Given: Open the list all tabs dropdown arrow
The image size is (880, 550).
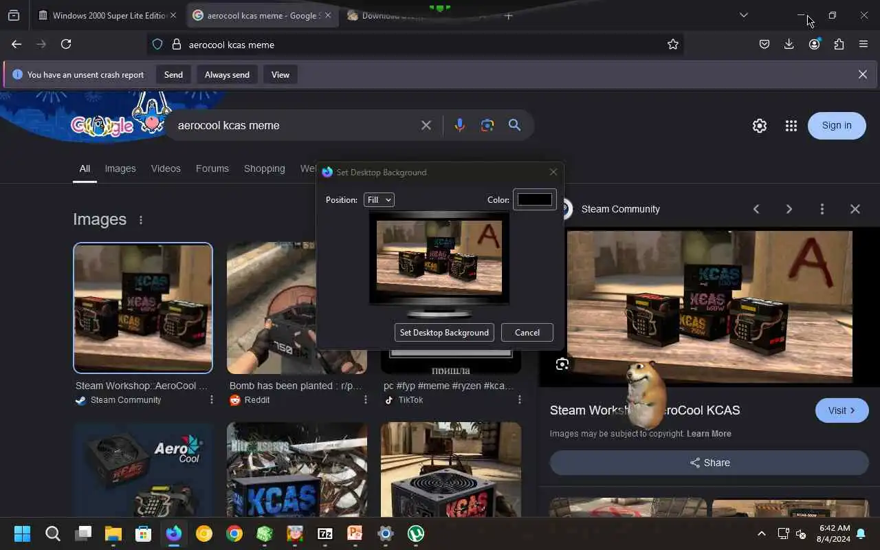Looking at the screenshot, I should (743, 15).
